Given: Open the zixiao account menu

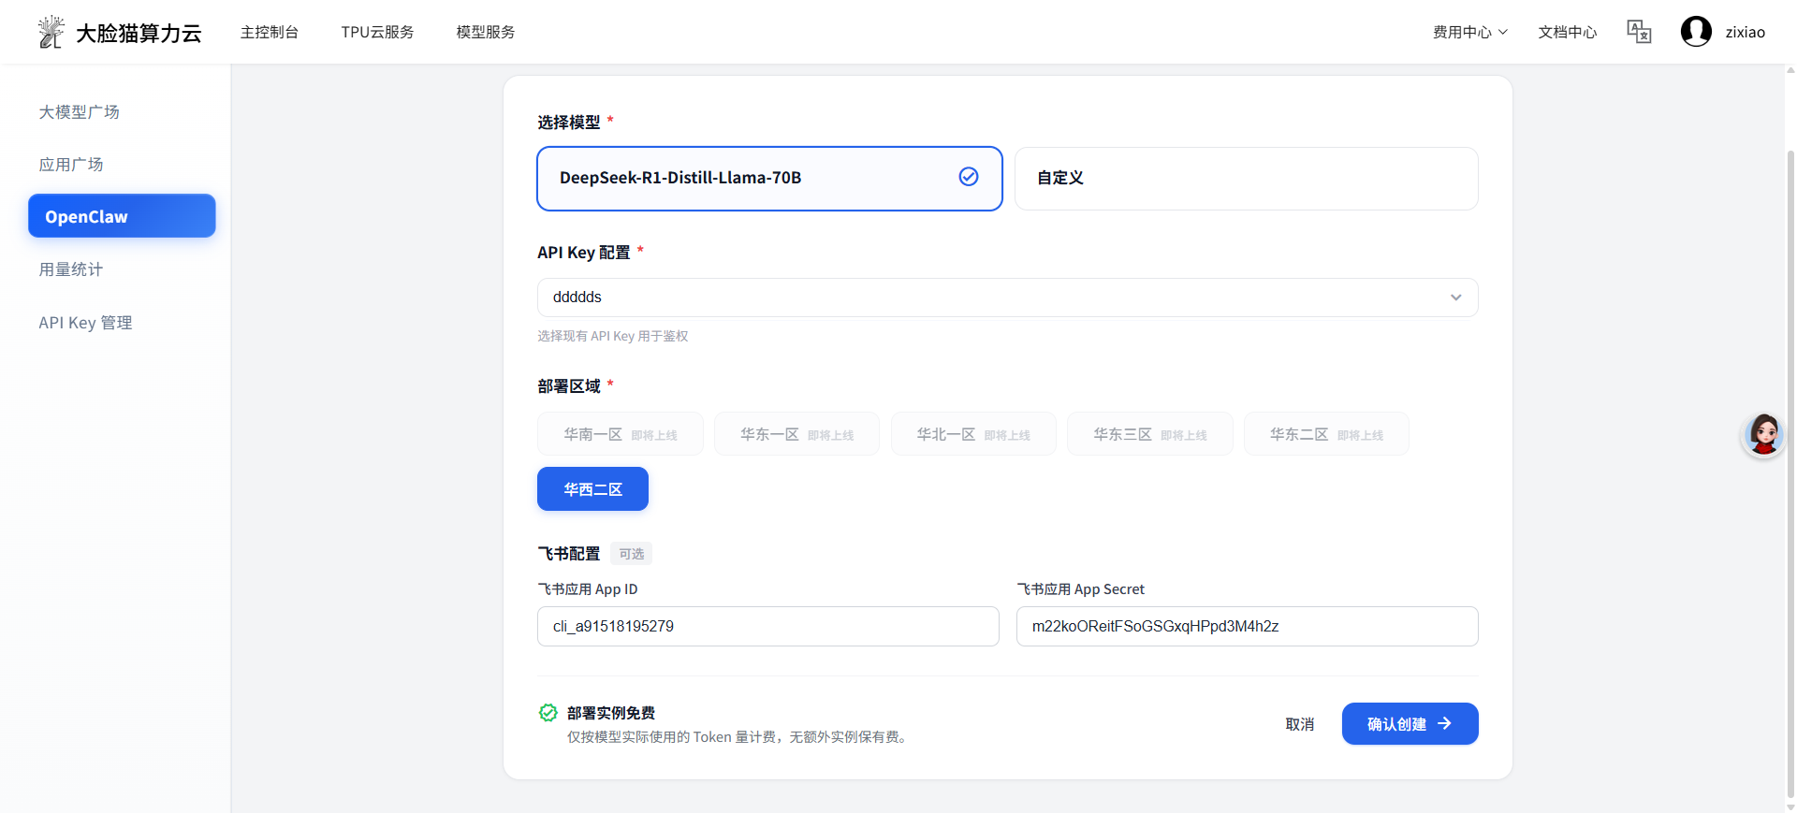Looking at the screenshot, I should pos(1745,32).
